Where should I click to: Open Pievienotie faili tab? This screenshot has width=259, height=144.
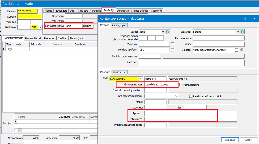33,38
